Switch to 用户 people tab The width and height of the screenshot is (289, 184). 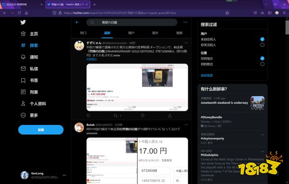[x=131, y=33]
